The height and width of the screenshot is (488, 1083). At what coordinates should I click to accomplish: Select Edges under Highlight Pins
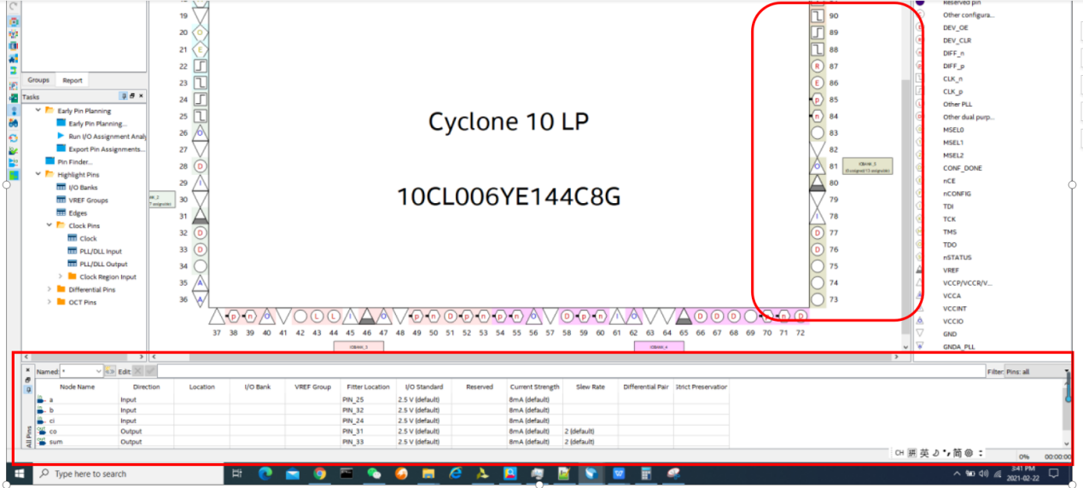78,213
